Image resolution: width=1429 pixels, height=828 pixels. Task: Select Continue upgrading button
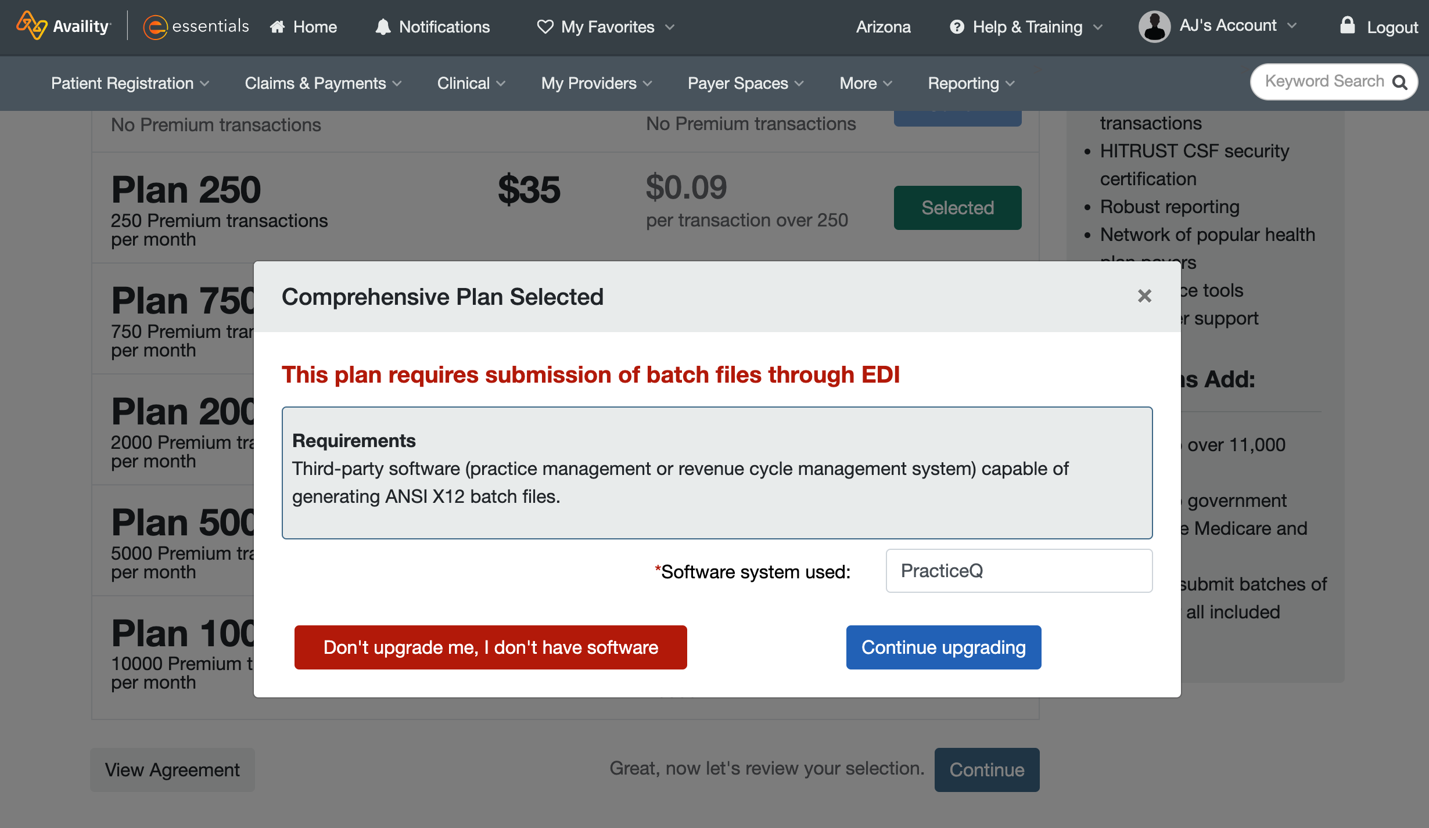pos(943,647)
